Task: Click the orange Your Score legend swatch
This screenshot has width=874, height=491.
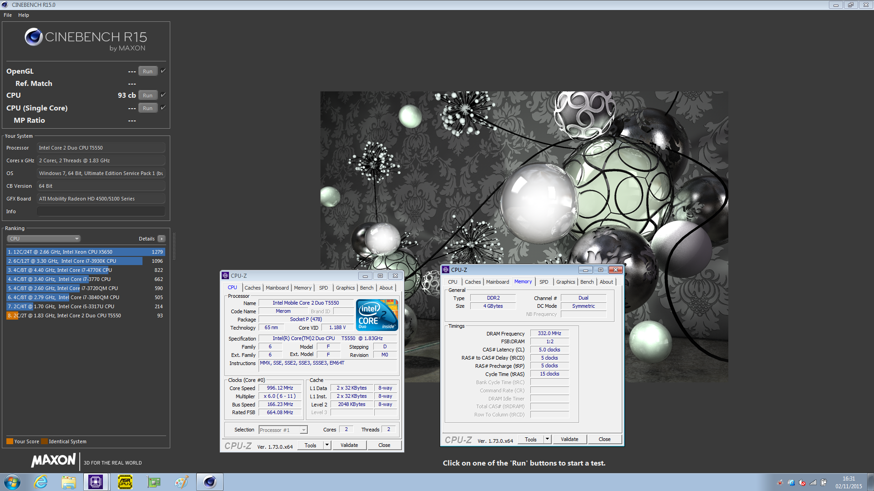Action: tap(10, 441)
